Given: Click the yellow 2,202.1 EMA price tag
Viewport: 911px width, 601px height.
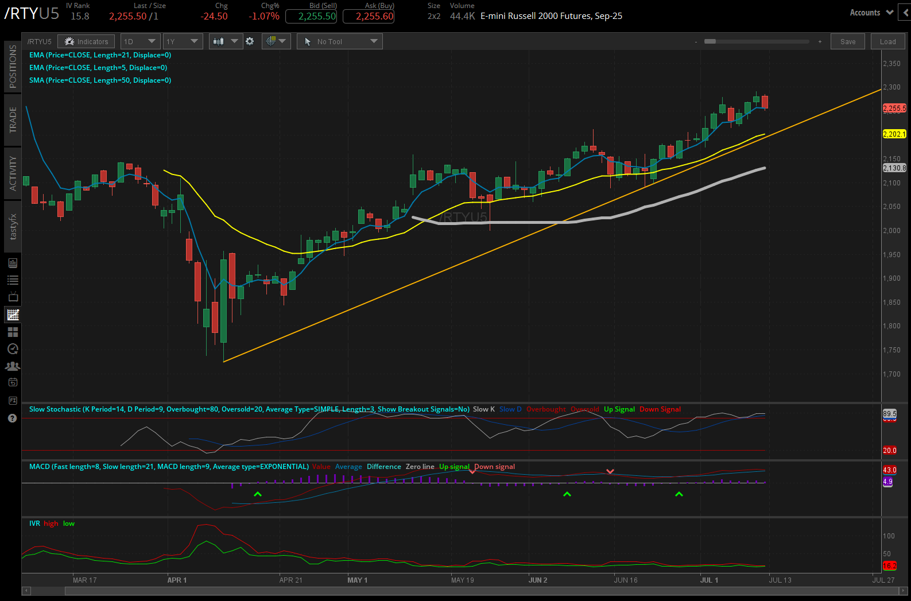Looking at the screenshot, I should coord(894,134).
